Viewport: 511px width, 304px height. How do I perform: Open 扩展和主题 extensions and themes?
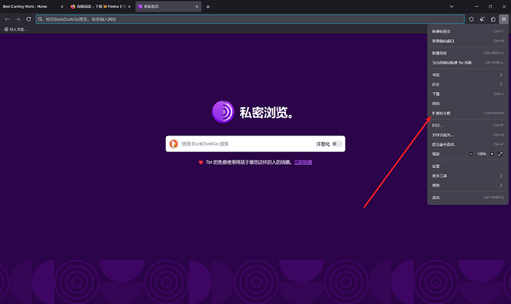[467, 113]
